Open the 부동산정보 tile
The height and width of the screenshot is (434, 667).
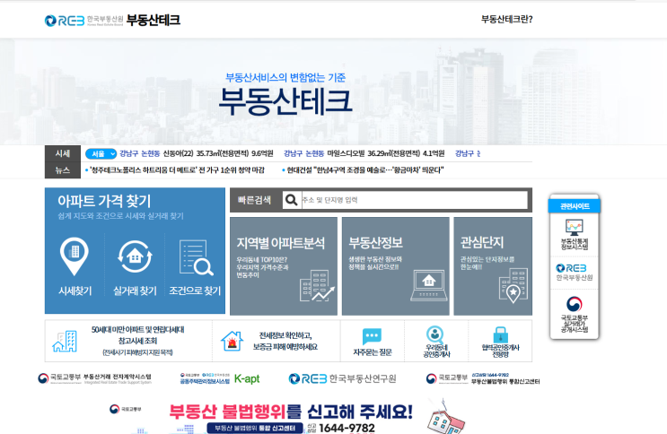tap(395, 266)
